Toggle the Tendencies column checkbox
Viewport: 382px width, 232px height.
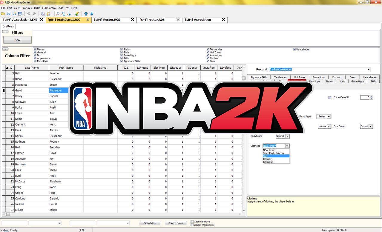pyautogui.click(x=208, y=49)
